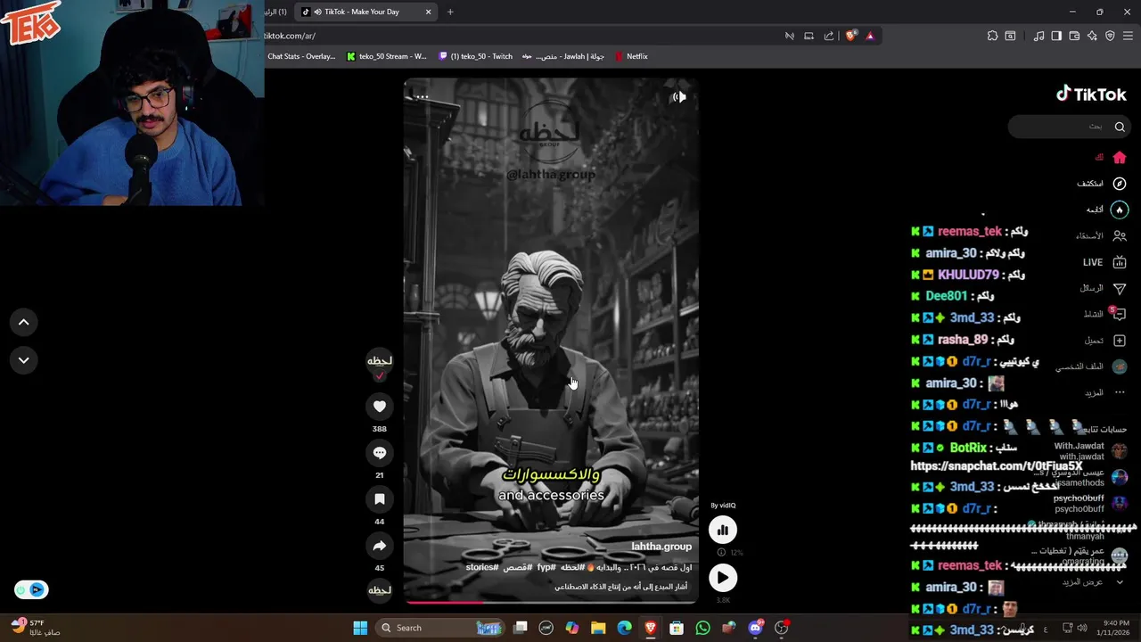Open the Brave Shields lion icon

(x=850, y=36)
